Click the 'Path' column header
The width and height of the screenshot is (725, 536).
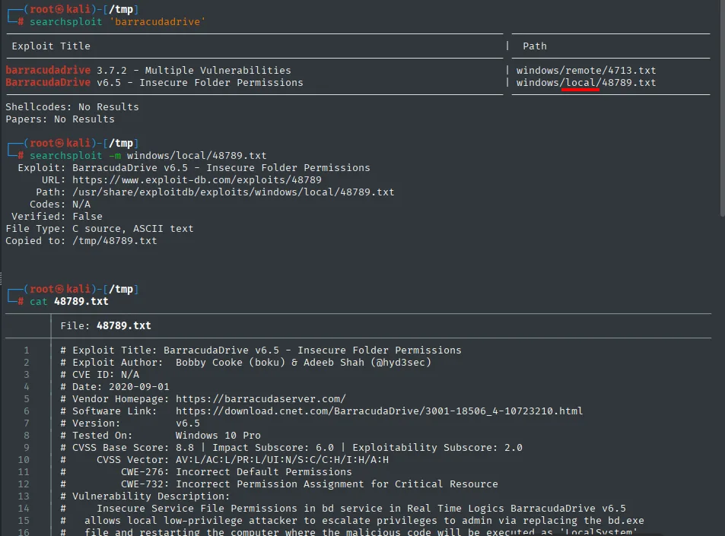(535, 46)
